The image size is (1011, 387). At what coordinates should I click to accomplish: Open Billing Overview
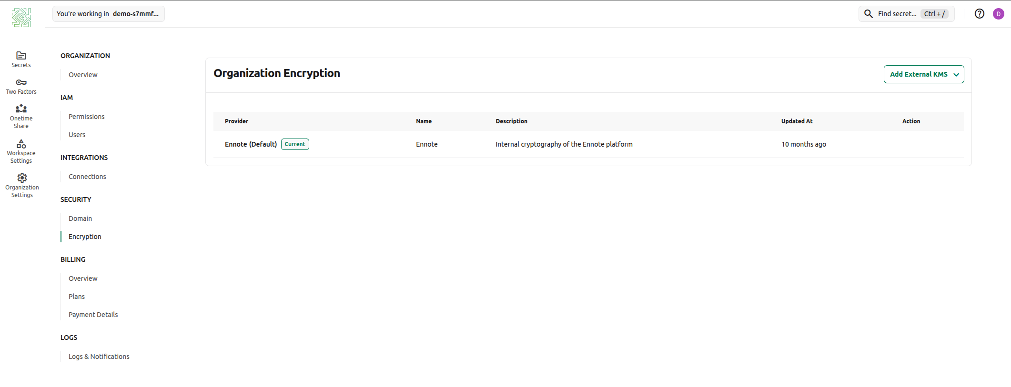(x=83, y=278)
